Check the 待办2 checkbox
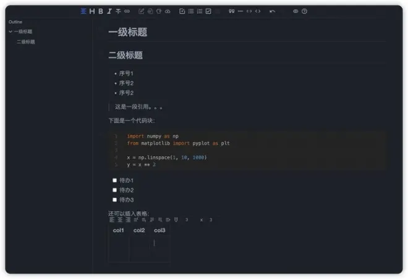Screen dimensions: 408x279 [114, 190]
